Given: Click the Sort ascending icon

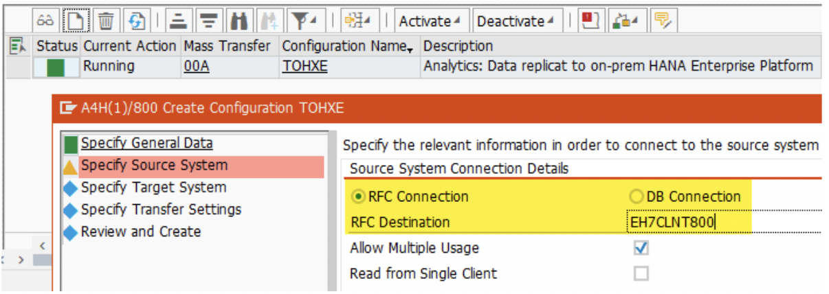Looking at the screenshot, I should pyautogui.click(x=179, y=21).
